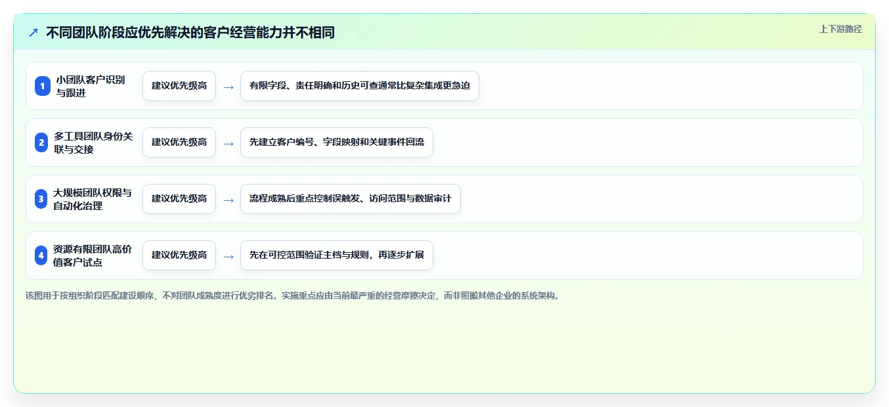Click the blue number 2 badge
The image size is (889, 407).
(41, 142)
